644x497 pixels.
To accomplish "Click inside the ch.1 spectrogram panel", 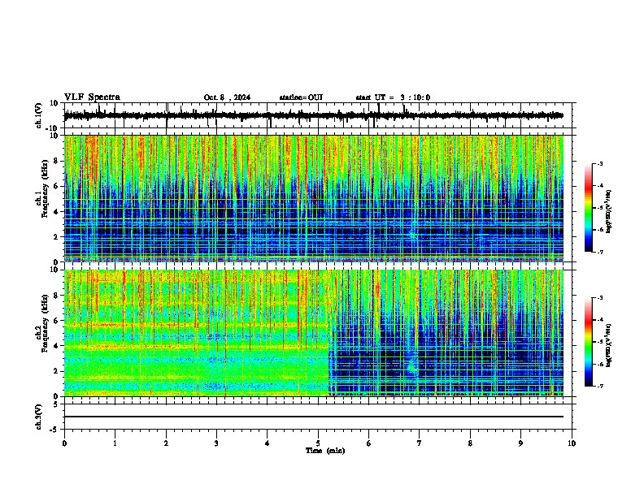I will tap(314, 198).
